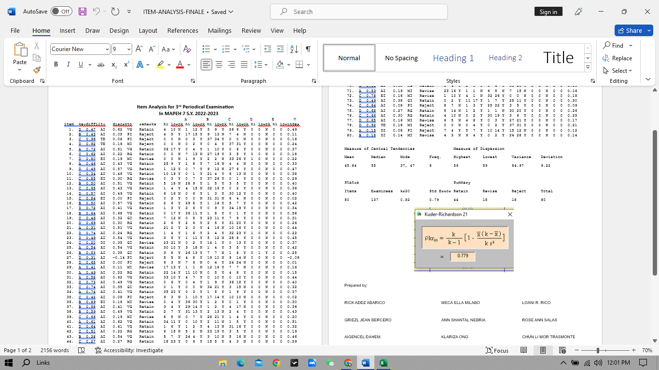Apply the No Spacing style

tap(401, 58)
